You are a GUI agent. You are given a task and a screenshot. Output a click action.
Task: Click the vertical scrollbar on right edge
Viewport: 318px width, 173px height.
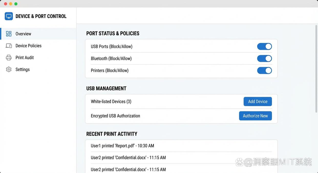316,69
